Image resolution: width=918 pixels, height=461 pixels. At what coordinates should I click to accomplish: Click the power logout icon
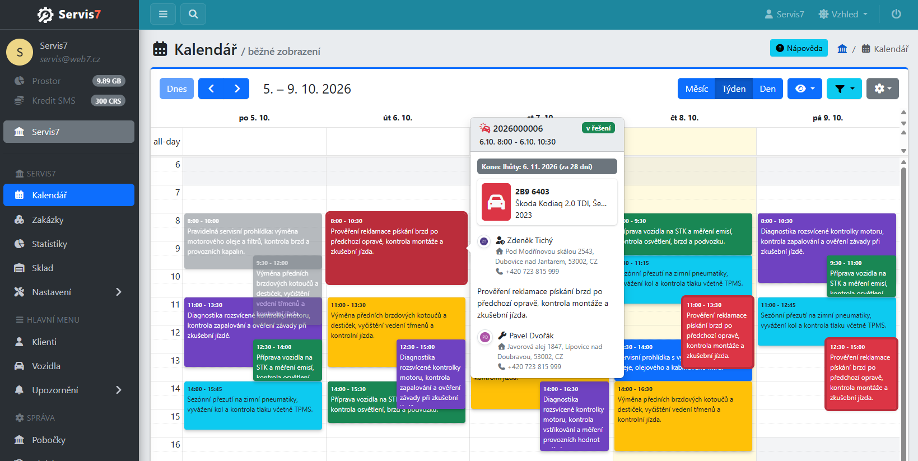coord(896,14)
